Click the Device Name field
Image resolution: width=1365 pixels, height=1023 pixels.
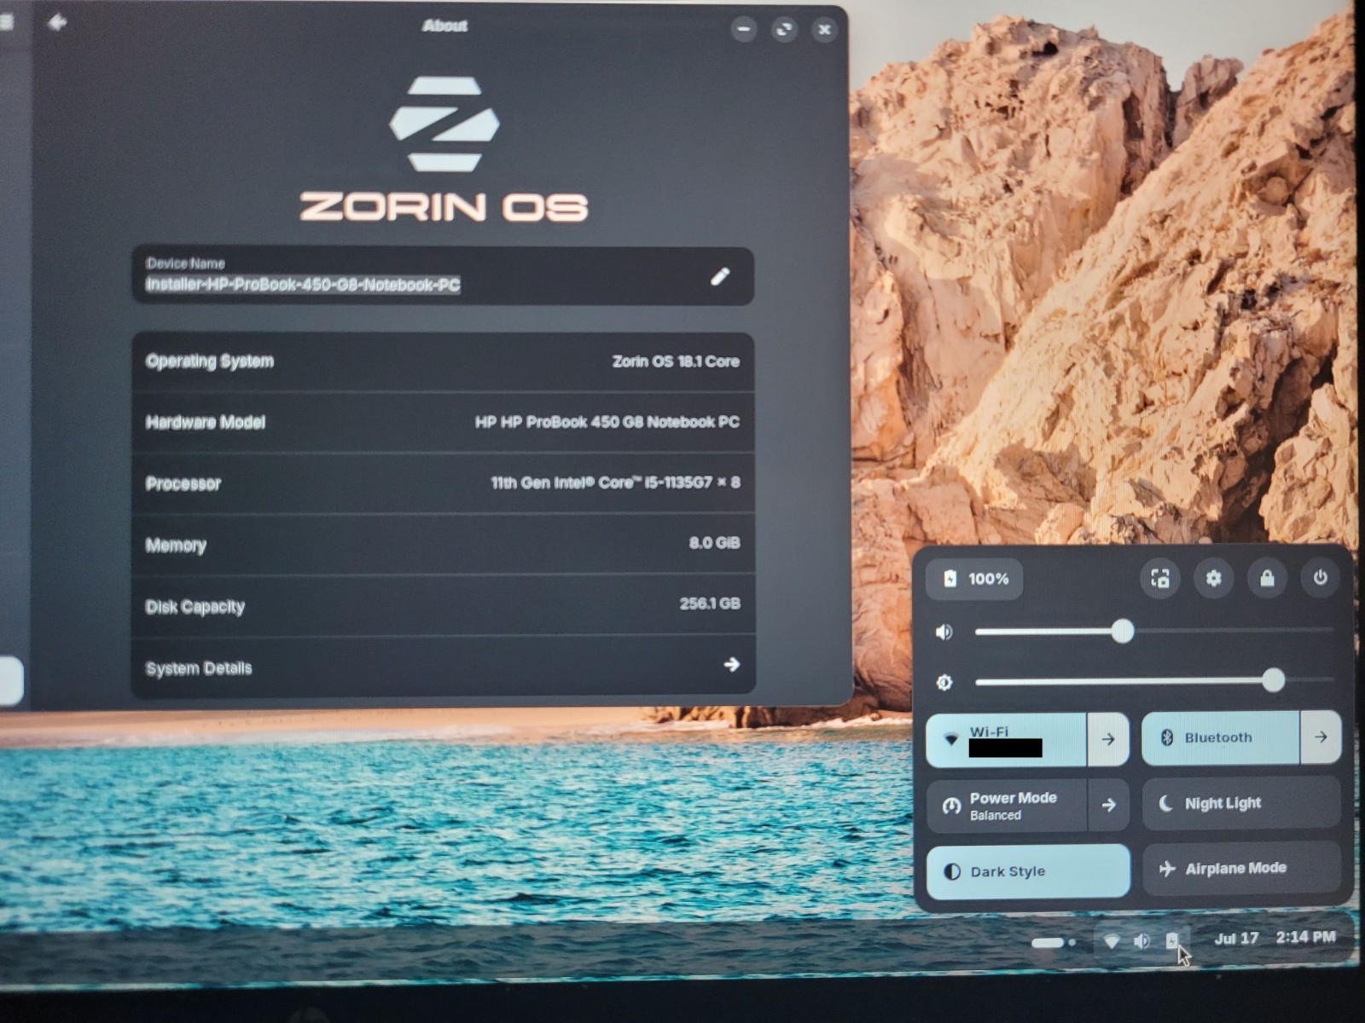443,275
